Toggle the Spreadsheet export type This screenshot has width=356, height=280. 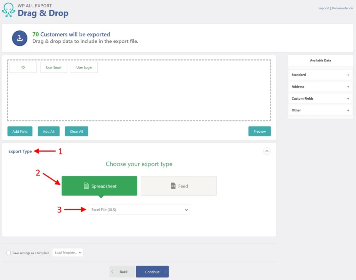pos(99,186)
